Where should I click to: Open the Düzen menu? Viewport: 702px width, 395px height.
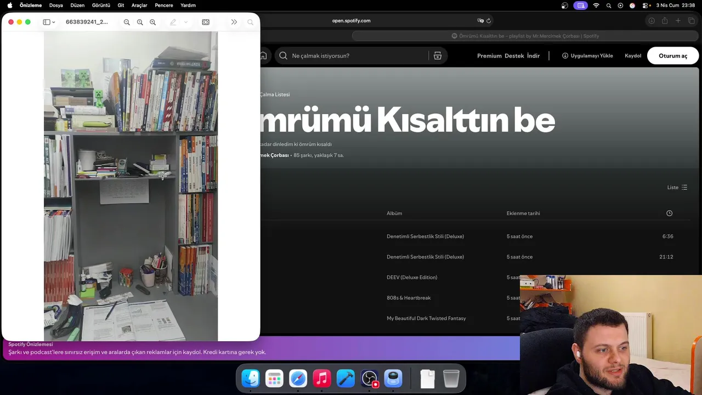(x=77, y=5)
